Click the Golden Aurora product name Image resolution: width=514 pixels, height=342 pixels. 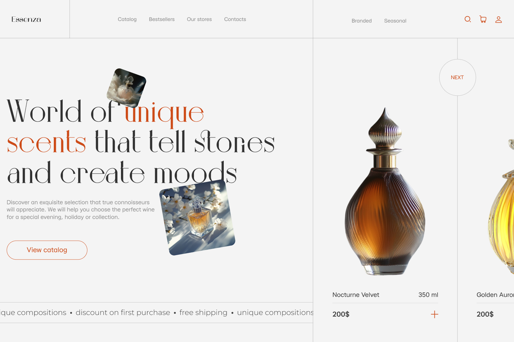[x=495, y=295]
